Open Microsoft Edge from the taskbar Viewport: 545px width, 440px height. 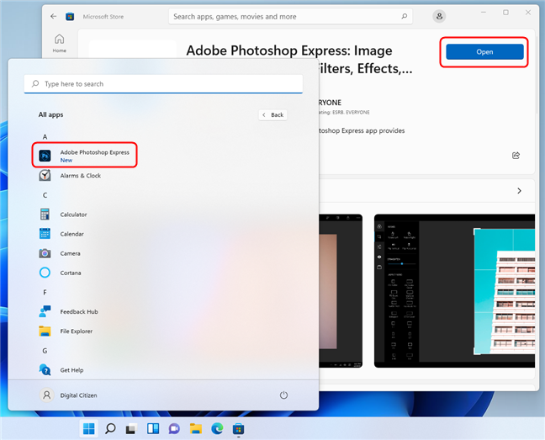pyautogui.click(x=217, y=429)
